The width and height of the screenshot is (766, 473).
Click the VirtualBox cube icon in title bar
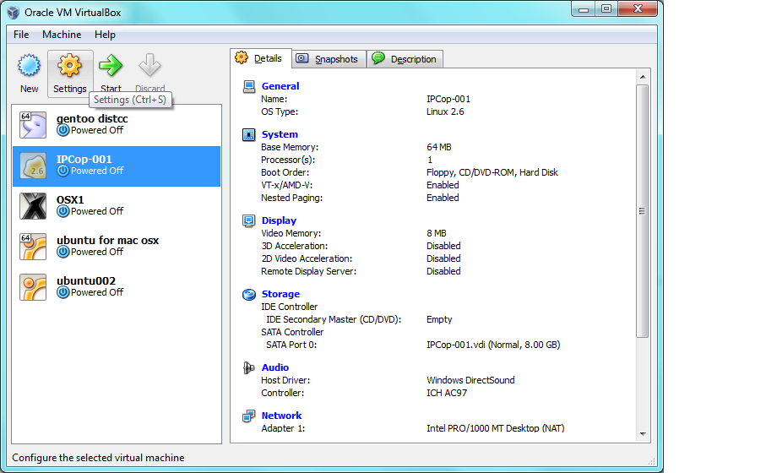(14, 12)
